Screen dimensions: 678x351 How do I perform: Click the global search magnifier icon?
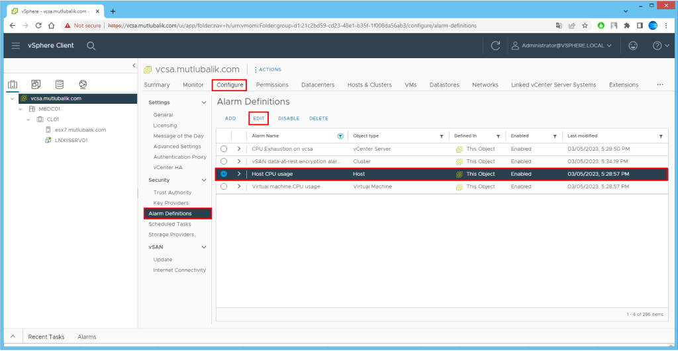(91, 46)
